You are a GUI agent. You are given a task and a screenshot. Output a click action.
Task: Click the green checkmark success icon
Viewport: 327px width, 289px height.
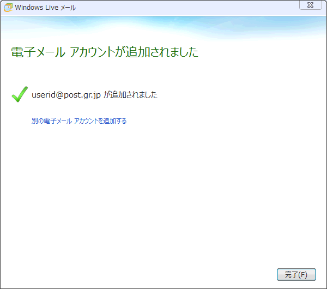20,94
